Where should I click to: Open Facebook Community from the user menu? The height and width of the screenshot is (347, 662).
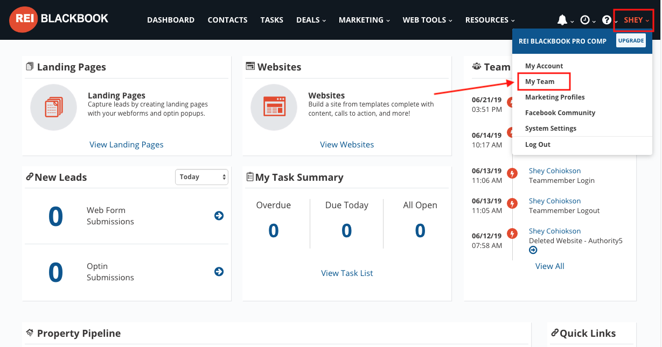coord(560,113)
